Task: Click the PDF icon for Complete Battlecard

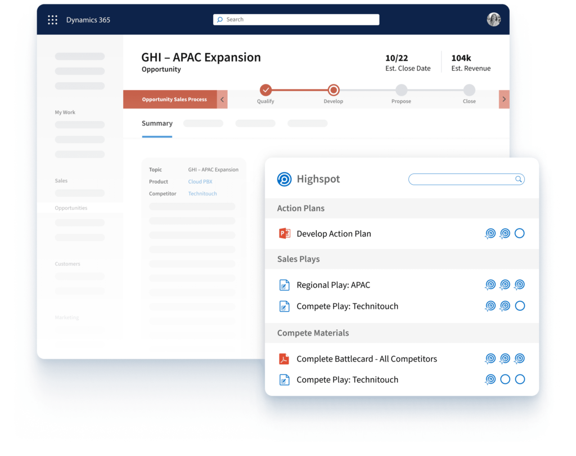Action: pyautogui.click(x=284, y=359)
